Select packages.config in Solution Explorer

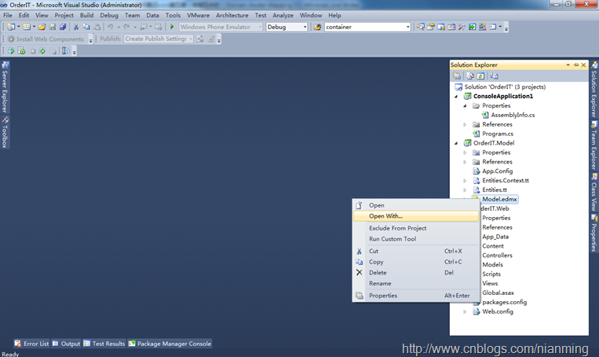(x=504, y=302)
